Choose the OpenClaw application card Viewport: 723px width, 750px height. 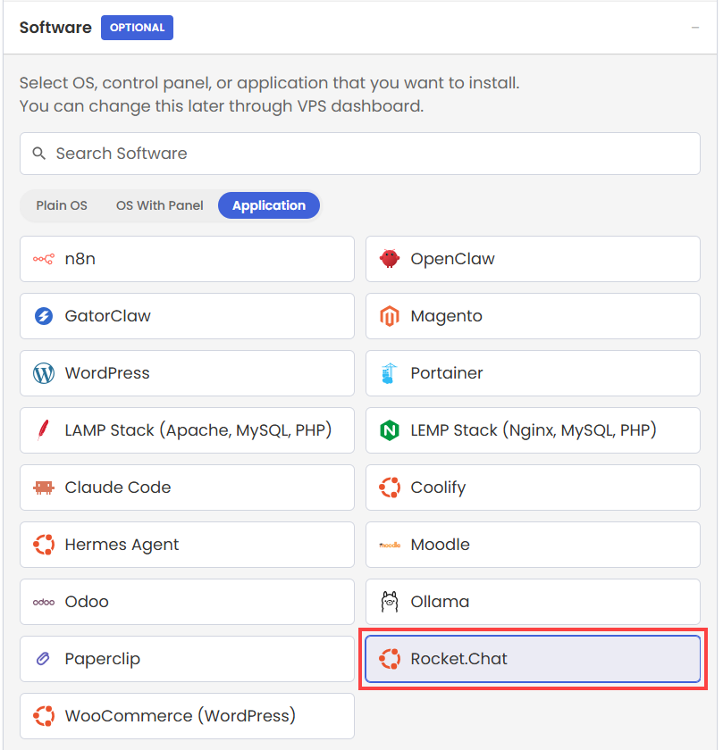(x=533, y=259)
